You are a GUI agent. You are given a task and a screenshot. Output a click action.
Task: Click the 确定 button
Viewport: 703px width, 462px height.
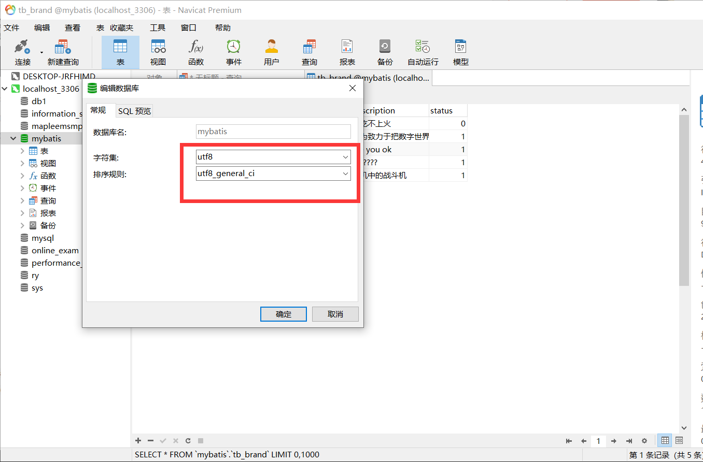pyautogui.click(x=284, y=314)
